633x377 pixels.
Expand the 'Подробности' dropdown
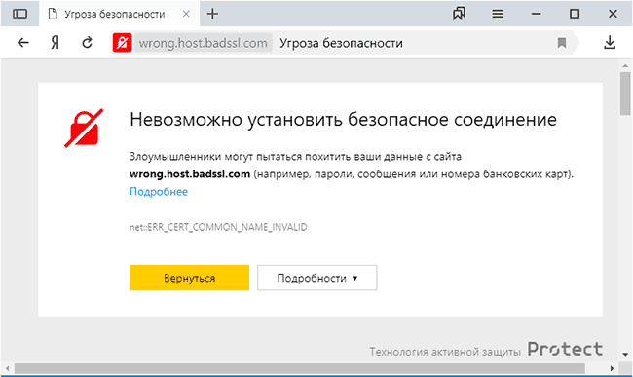317,278
